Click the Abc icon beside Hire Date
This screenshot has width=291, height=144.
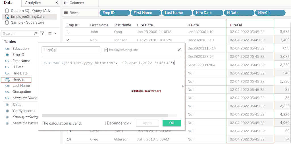(7, 73)
